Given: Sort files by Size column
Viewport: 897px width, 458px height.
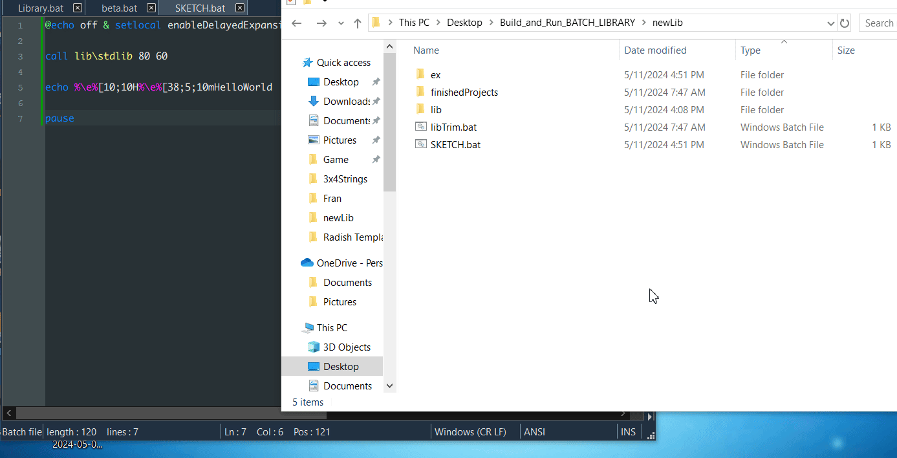Looking at the screenshot, I should pos(846,50).
